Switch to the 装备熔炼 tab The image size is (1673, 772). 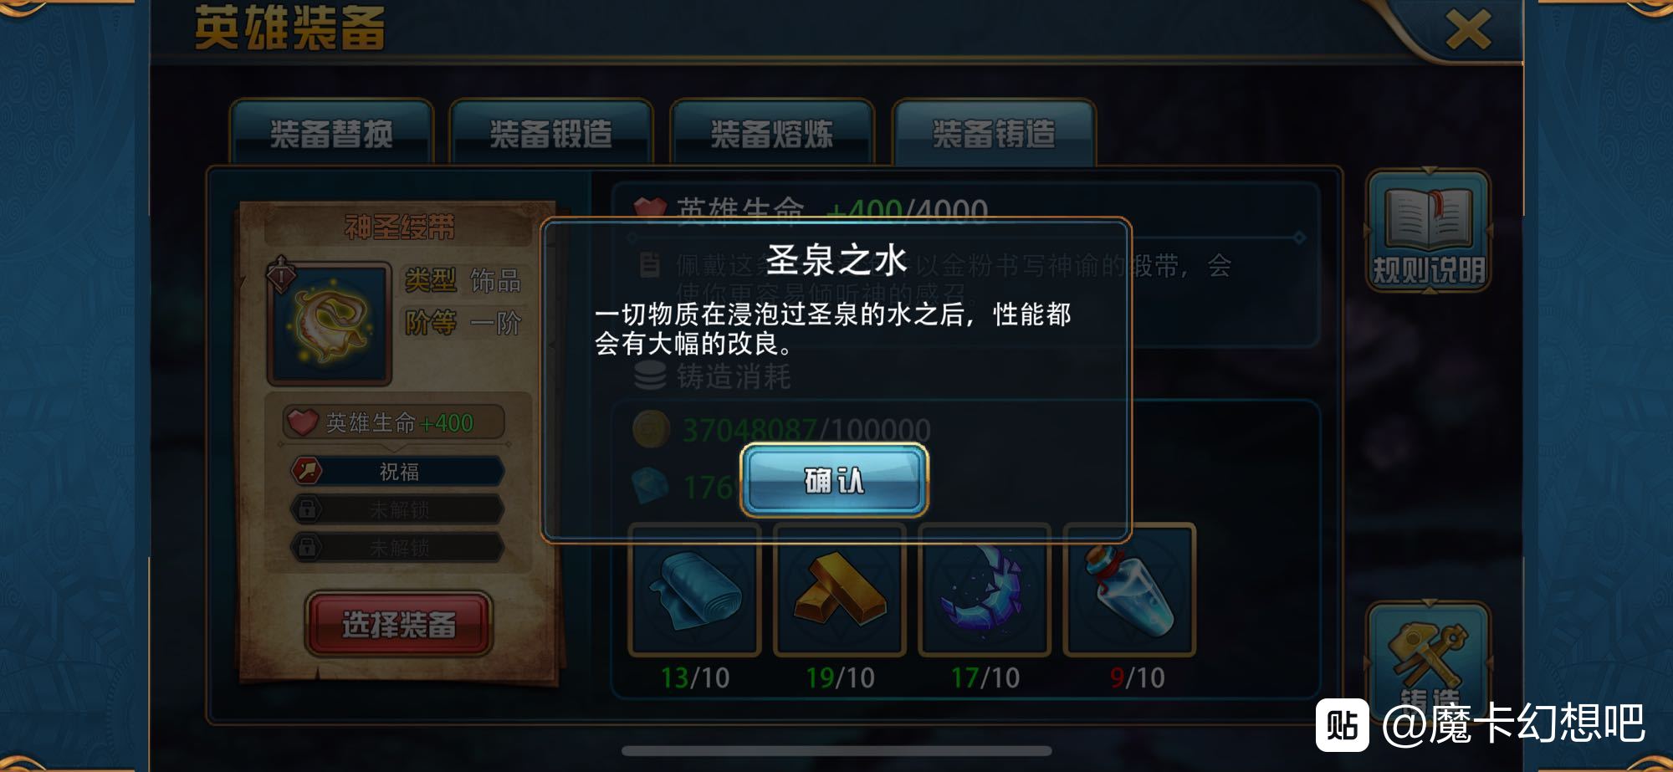772,134
